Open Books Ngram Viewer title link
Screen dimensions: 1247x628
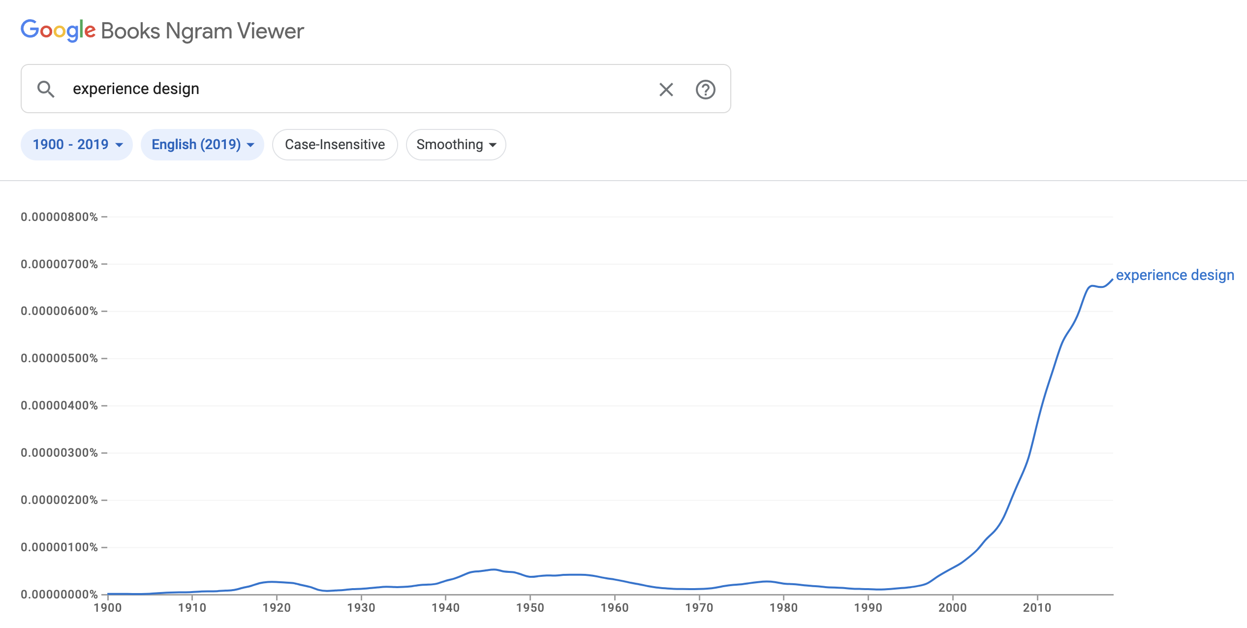point(202,31)
